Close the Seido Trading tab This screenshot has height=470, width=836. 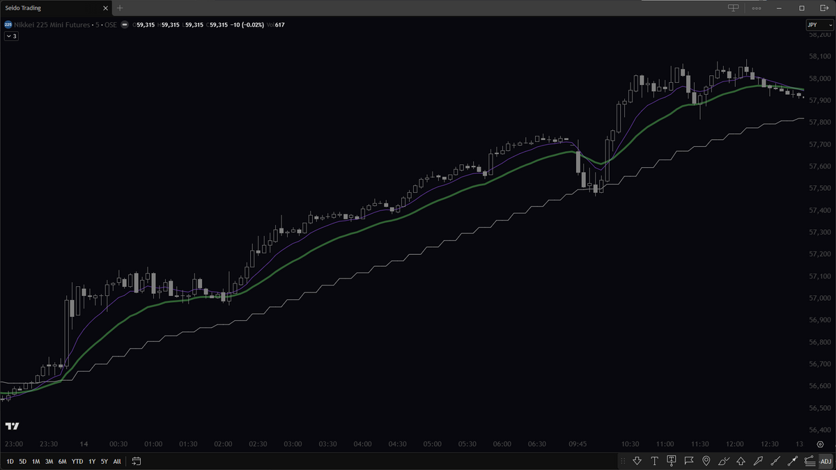(104, 8)
